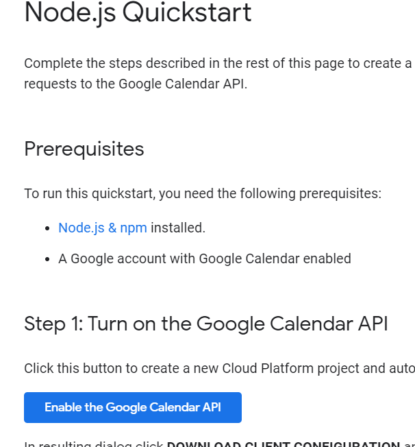Click the bold "DOWNLOAD CLIENT CONFIGURATION" text

(x=284, y=444)
